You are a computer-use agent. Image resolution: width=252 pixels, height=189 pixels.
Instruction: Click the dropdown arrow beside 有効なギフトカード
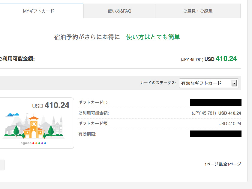[234, 83]
